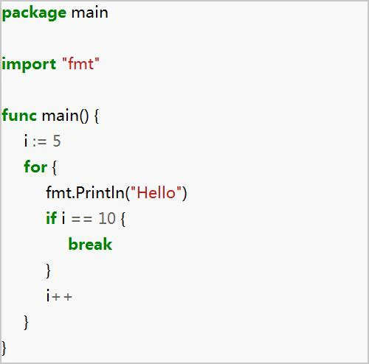Click the number 10 literal
369x364 pixels.
pos(107,218)
